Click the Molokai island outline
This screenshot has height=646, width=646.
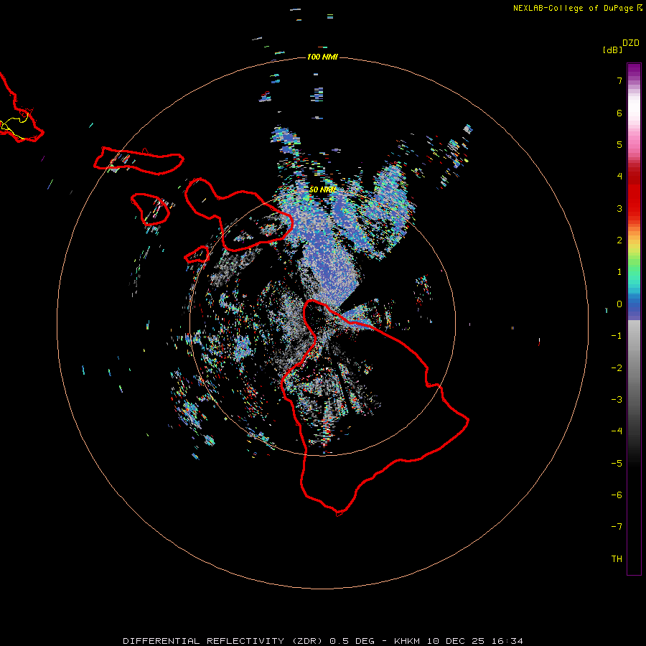[139, 161]
